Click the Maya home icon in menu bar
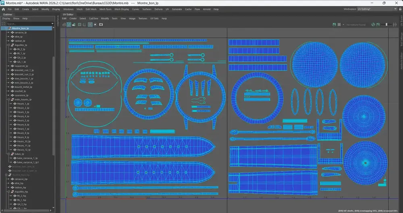This screenshot has width=403, height=213. pyautogui.click(x=3, y=9)
